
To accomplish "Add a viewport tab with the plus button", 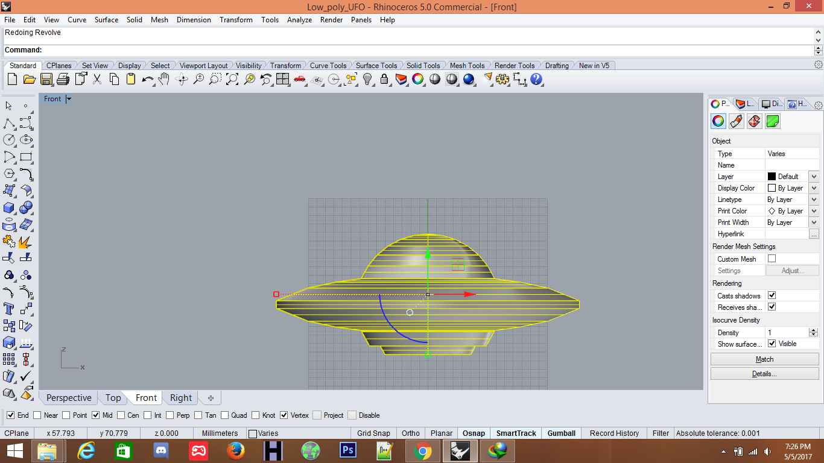I will coord(211,398).
